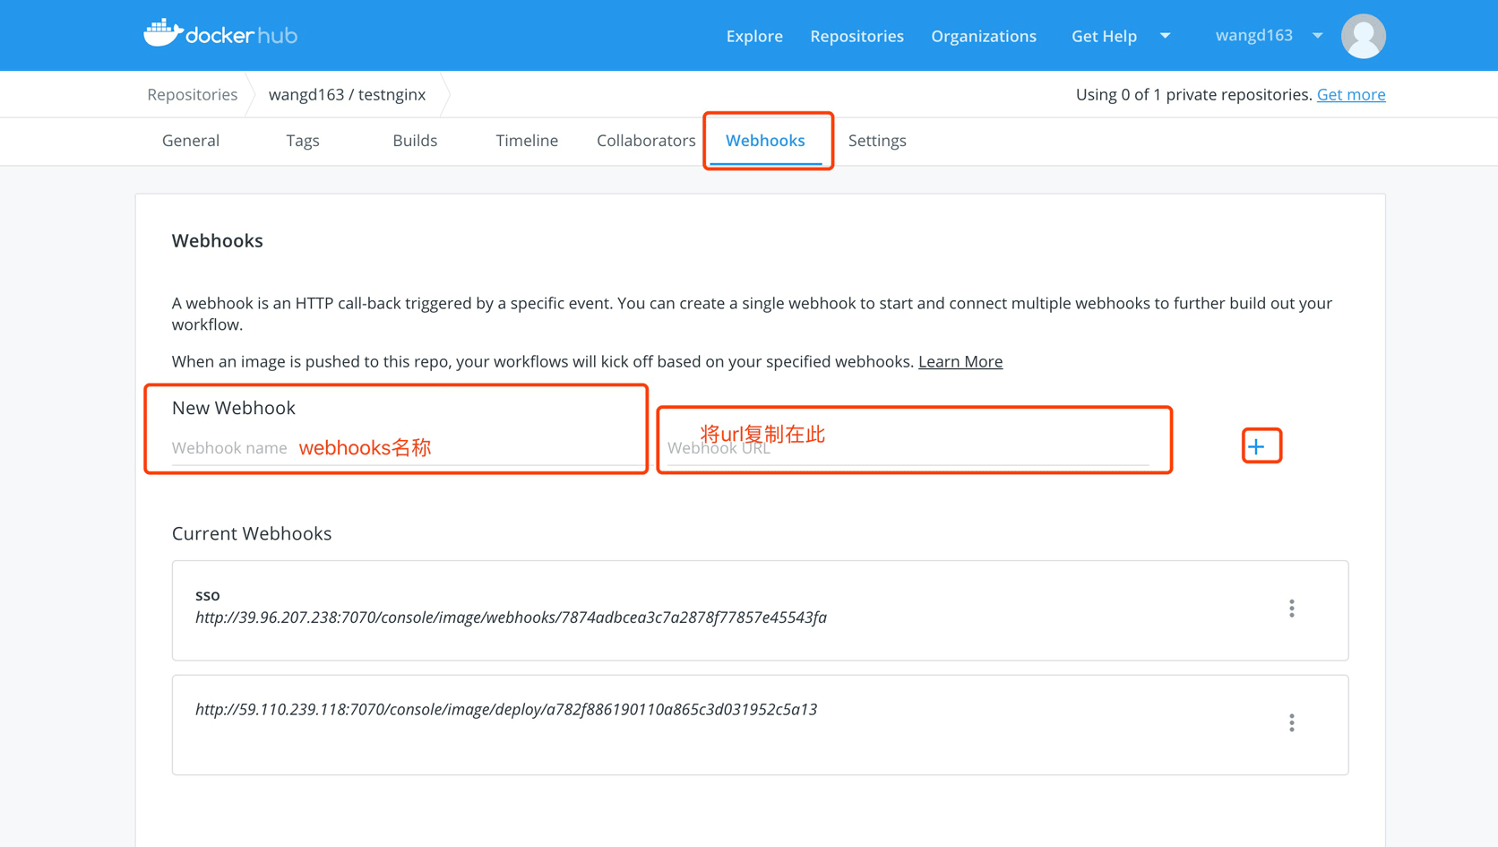
Task: Click the Get more private repositories link
Action: coord(1351,94)
